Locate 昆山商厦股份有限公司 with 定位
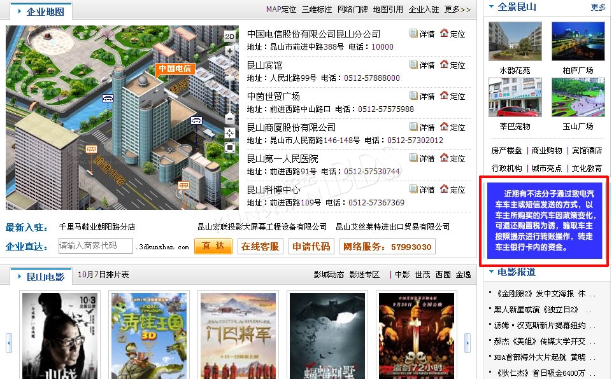Screen dimensions: 614x379 click(x=453, y=128)
